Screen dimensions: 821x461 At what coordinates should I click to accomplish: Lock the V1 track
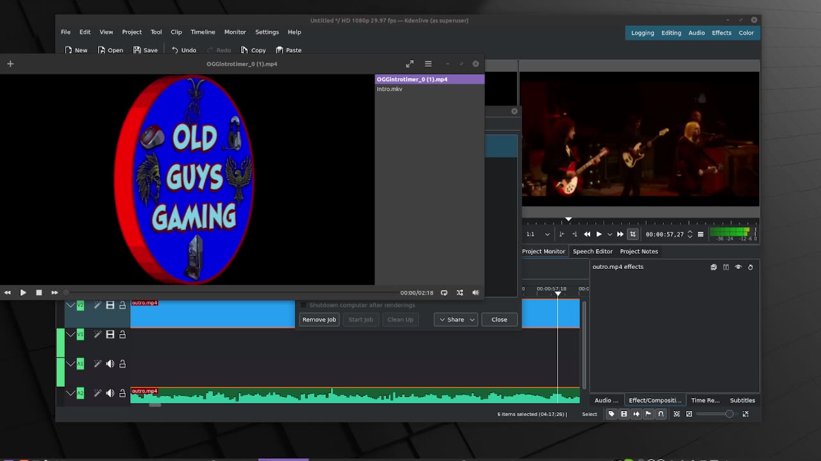click(x=122, y=334)
